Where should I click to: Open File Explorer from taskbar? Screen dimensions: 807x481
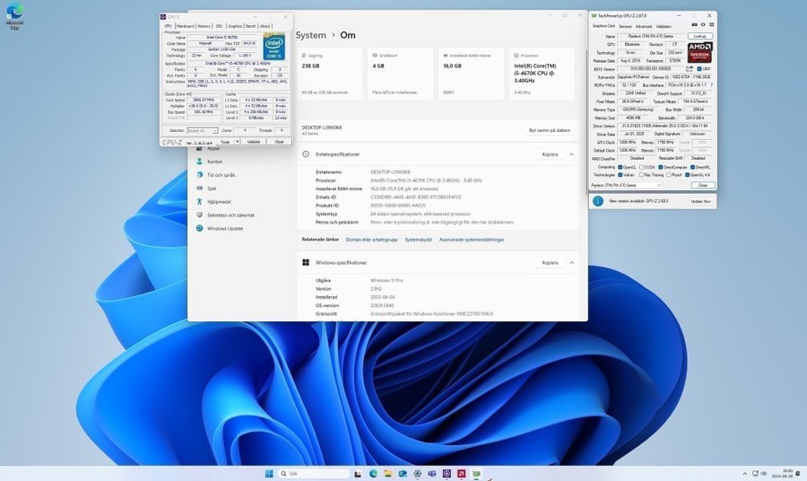click(x=387, y=473)
